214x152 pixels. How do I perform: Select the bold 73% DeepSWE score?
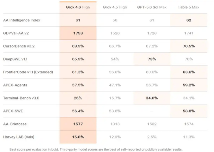152,59
